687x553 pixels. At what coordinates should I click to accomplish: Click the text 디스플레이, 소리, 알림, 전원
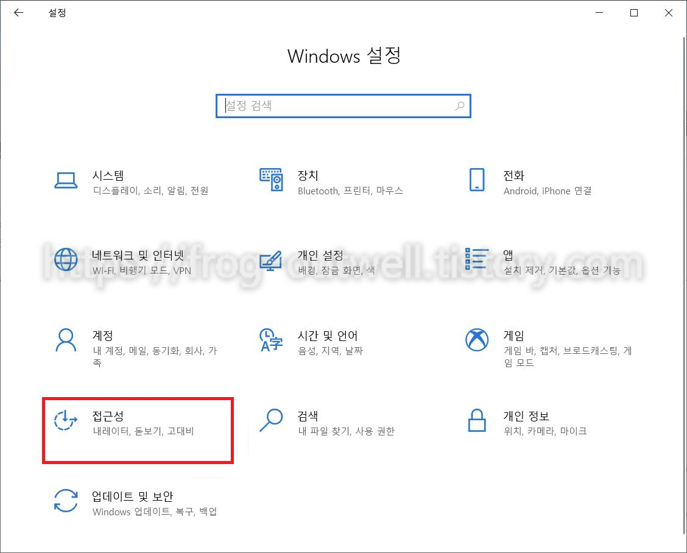tap(150, 191)
